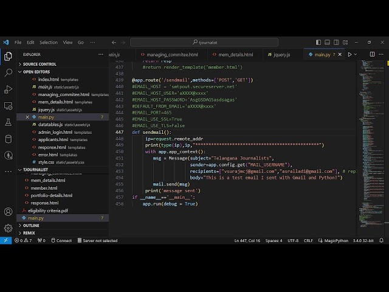Open ports forwarded indicator showing 0
389x292 pixels.
pyautogui.click(x=41, y=240)
